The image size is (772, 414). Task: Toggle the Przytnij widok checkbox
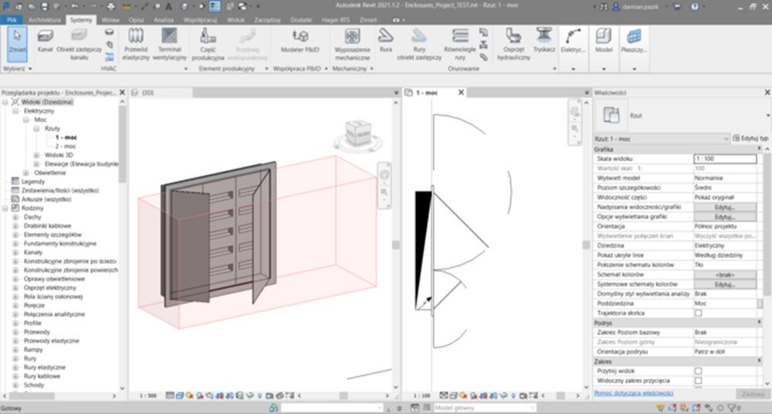click(698, 371)
